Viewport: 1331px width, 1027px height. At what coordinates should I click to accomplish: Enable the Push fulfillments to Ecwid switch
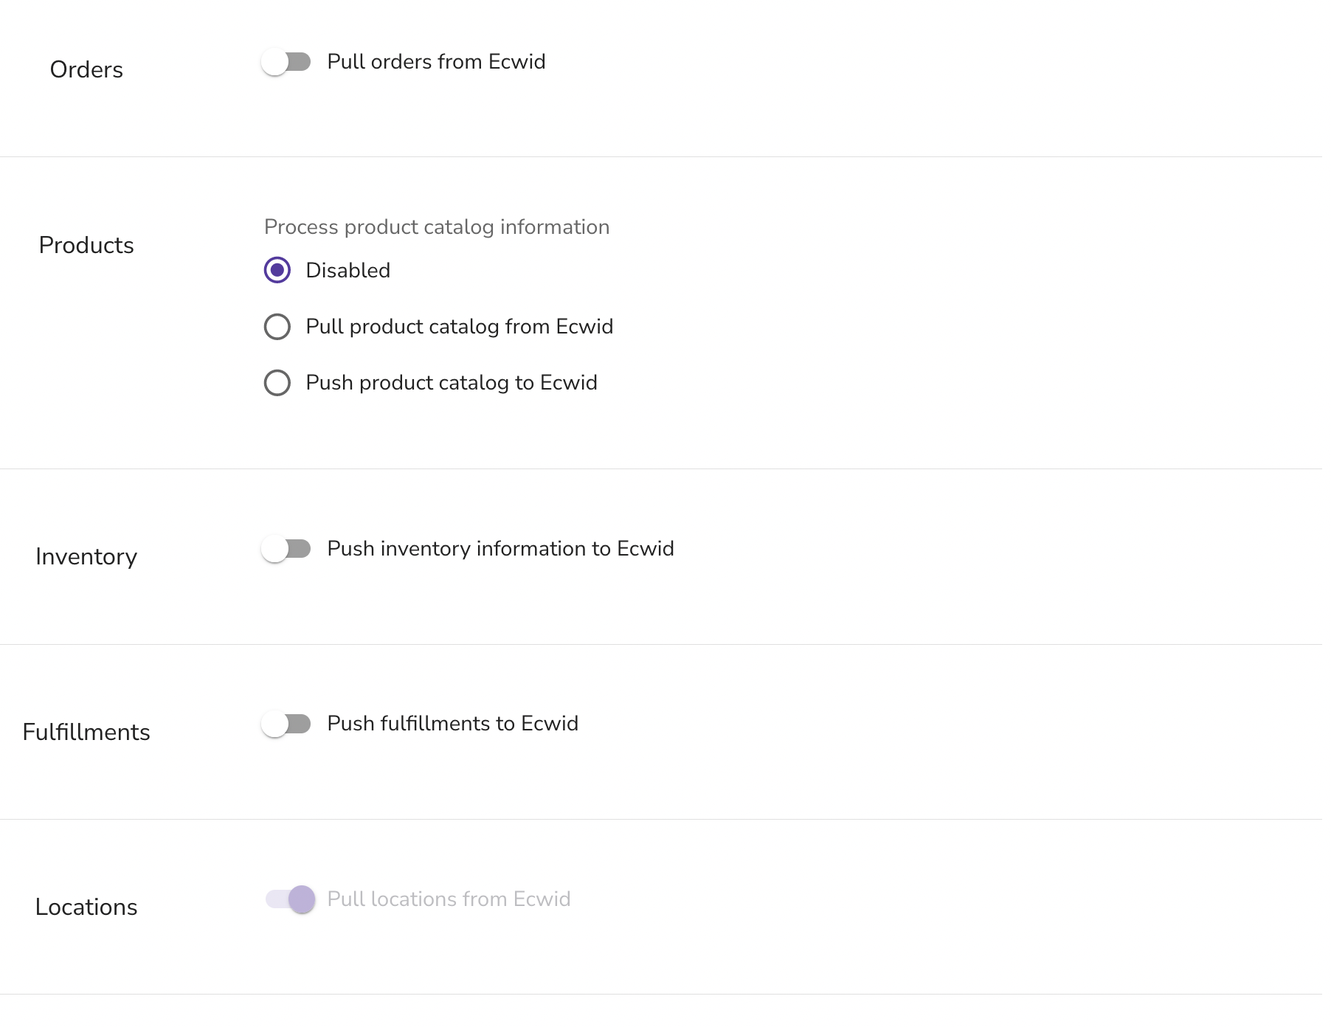point(288,724)
